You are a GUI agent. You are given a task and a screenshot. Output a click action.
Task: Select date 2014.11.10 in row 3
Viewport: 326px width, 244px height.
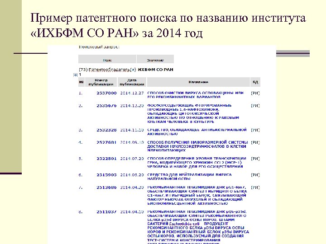[132, 130]
